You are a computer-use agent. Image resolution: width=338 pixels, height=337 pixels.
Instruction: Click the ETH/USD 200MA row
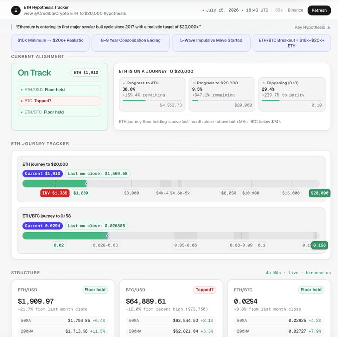click(63, 331)
